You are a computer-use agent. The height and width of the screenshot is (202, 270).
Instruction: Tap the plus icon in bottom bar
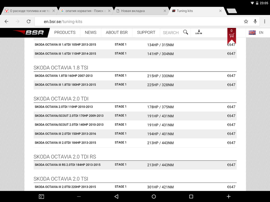coord(229,197)
